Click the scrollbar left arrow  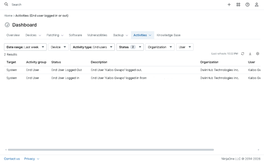(x=6, y=150)
